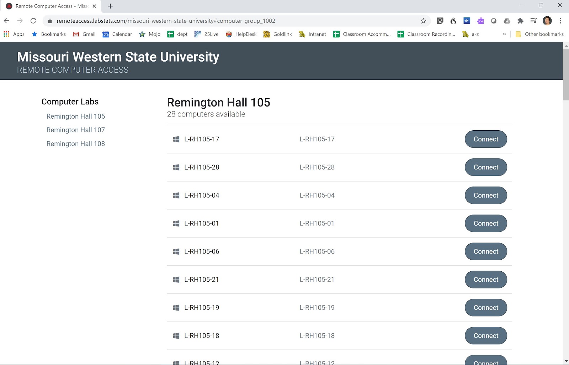Open the Extensions puzzle-piece icon
This screenshot has height=365, width=569.
point(520,21)
